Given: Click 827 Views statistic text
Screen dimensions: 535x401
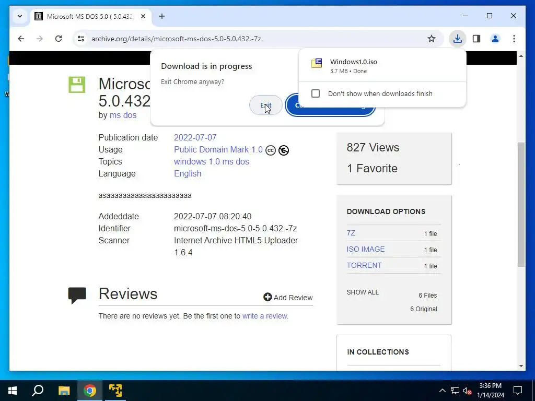Looking at the screenshot, I should (373, 147).
